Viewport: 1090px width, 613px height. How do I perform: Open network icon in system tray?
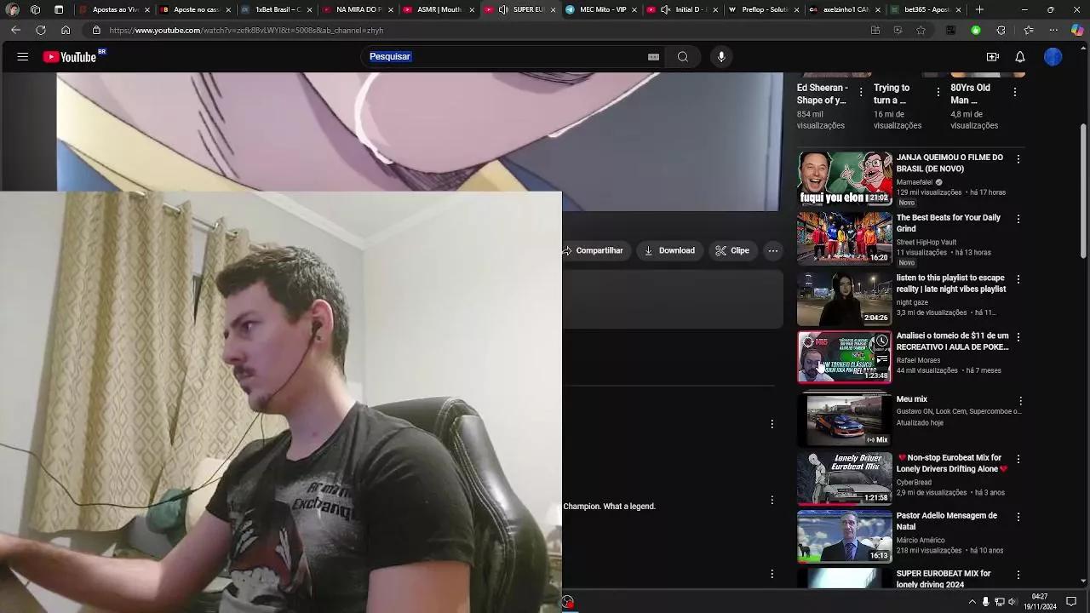(1000, 602)
